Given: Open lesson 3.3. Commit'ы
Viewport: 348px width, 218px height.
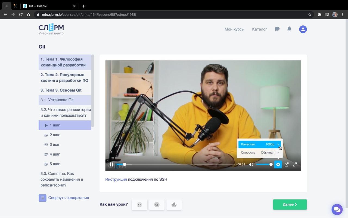Looking at the screenshot, I should point(65,179).
